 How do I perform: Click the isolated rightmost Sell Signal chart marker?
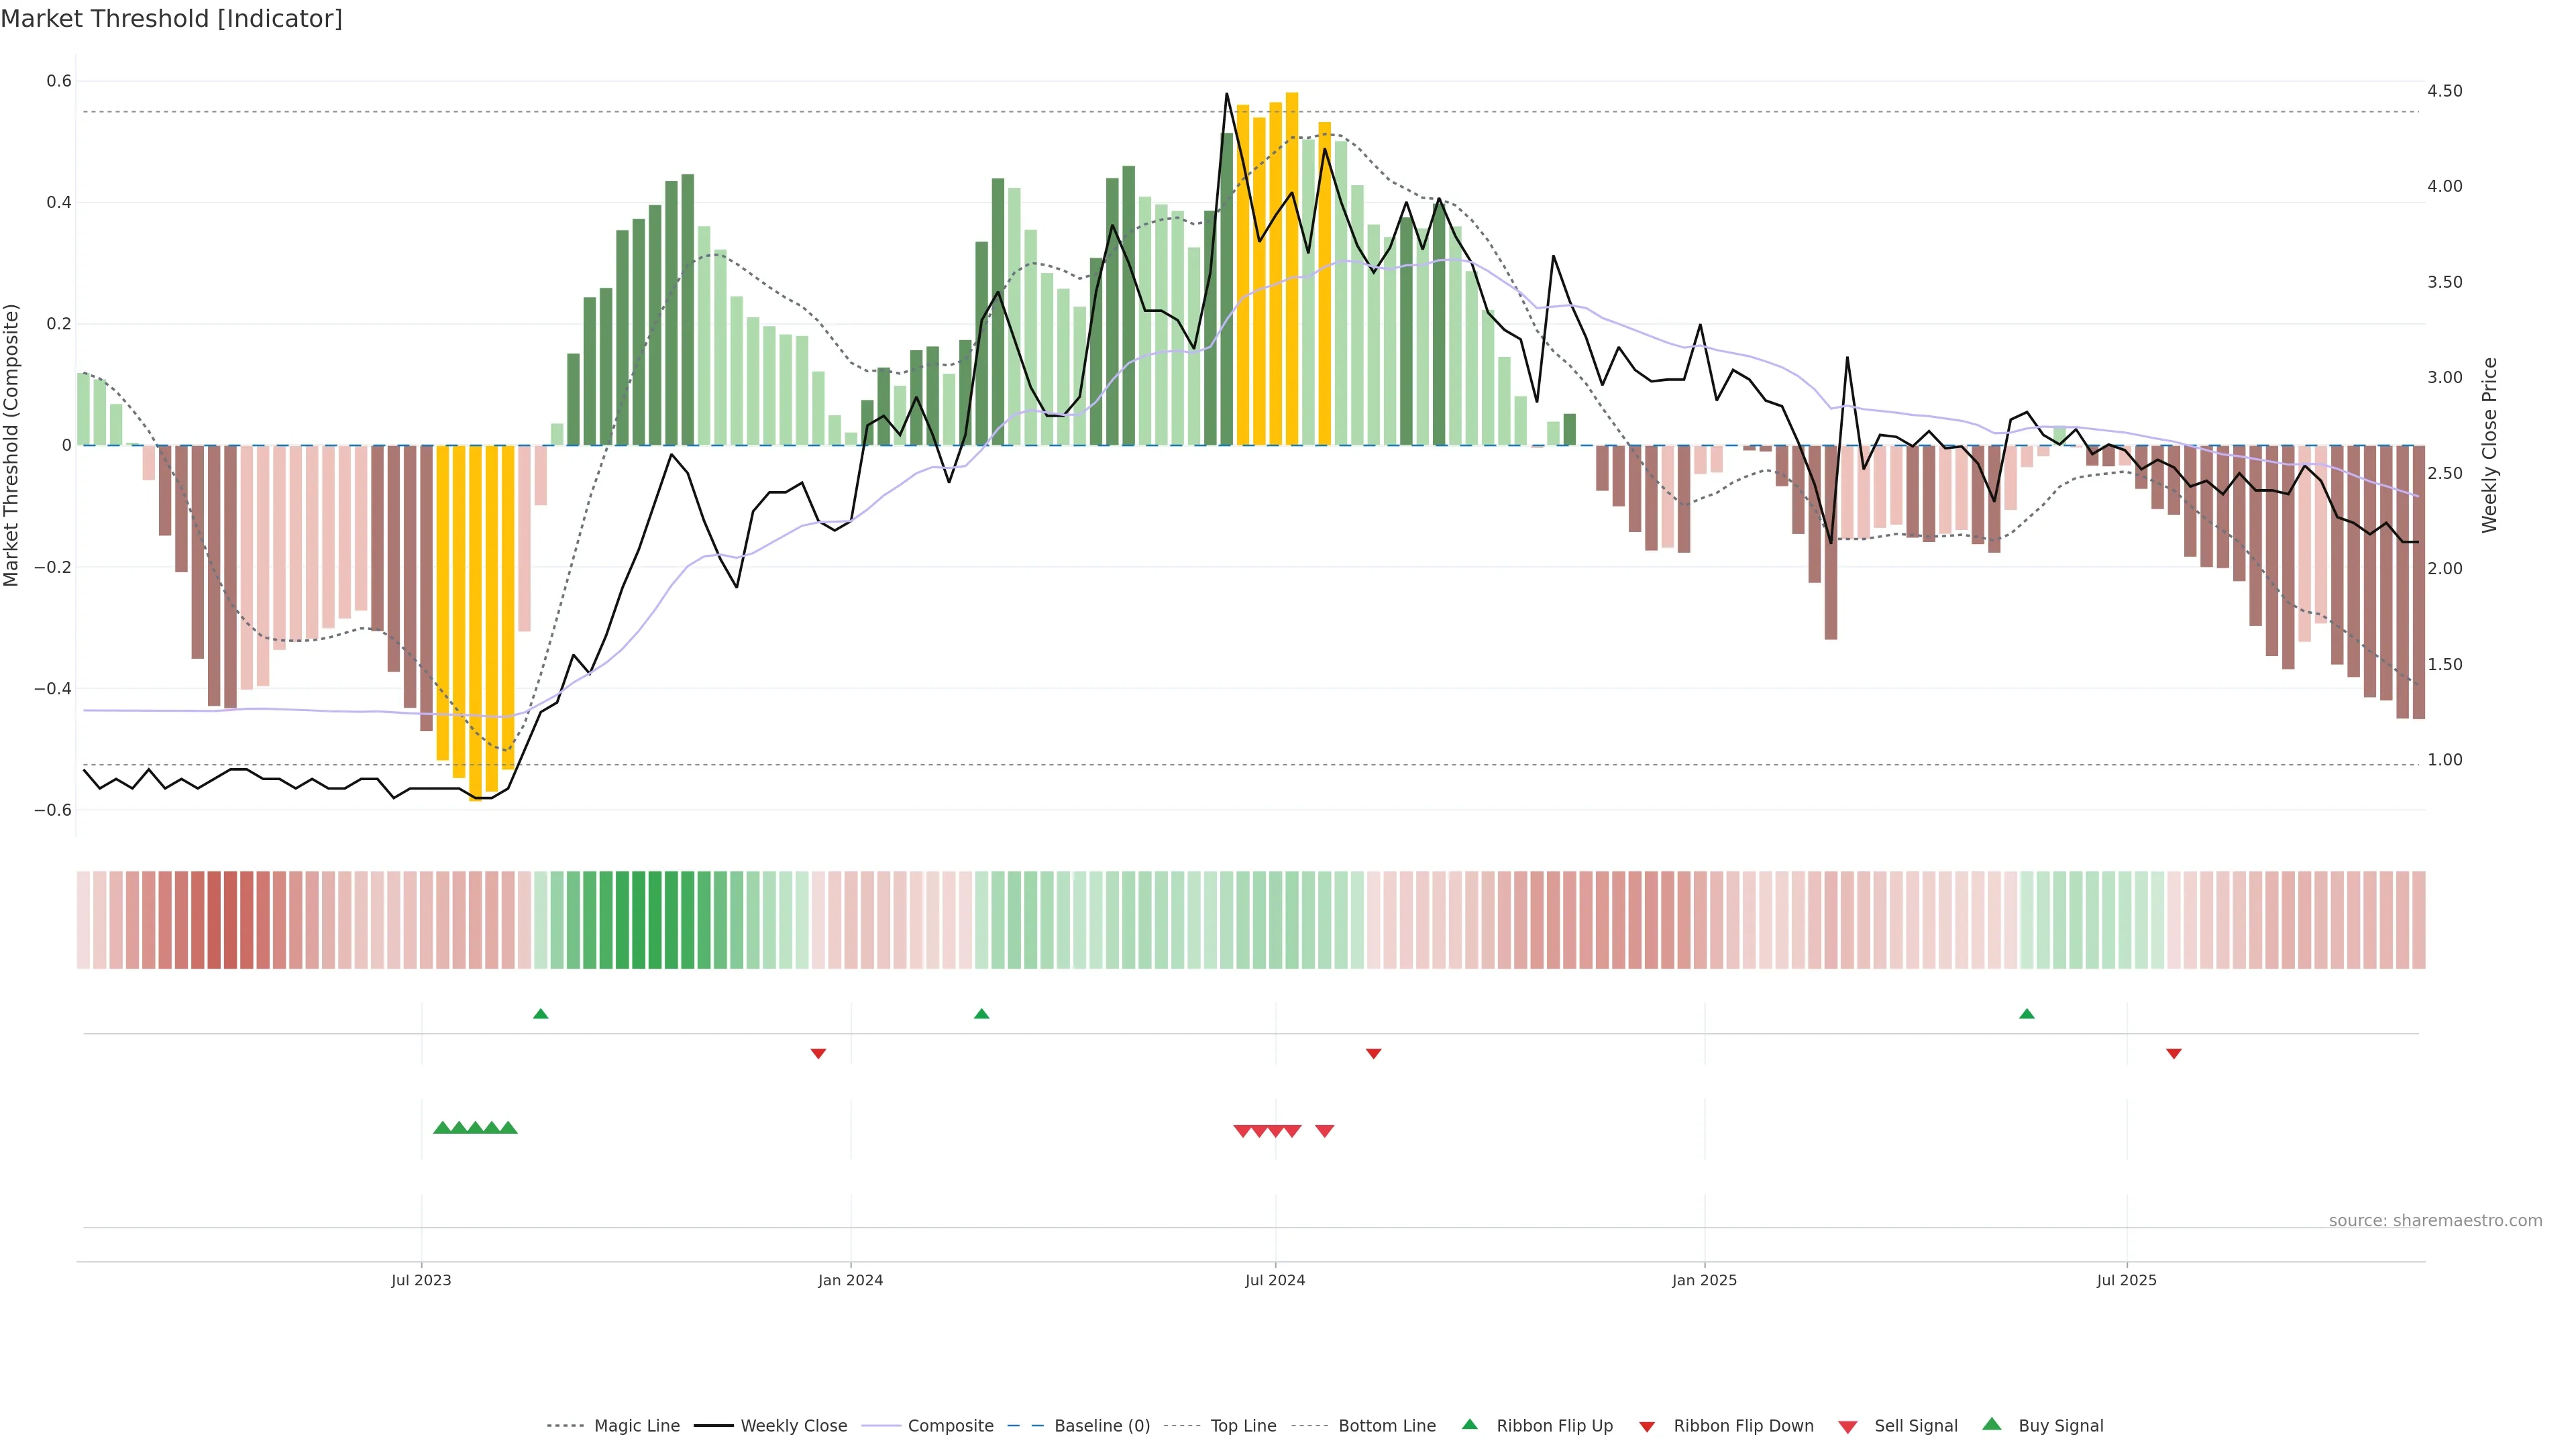pyautogui.click(x=1325, y=1131)
